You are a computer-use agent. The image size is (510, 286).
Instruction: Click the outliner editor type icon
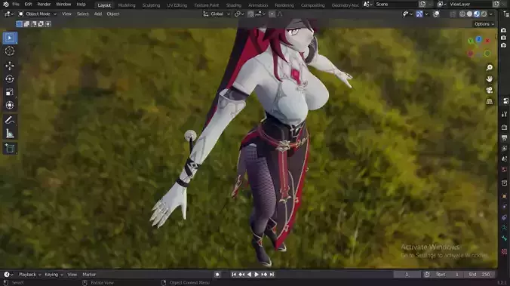[506, 14]
